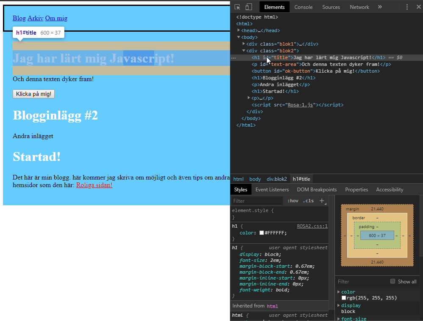Toggle the device toolbar icon
This screenshot has height=321, width=423.
coord(249,7)
